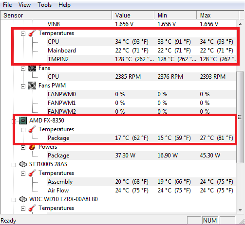Click the scrollbar up arrow
Screen dimensions: 245x225
(240, 24)
